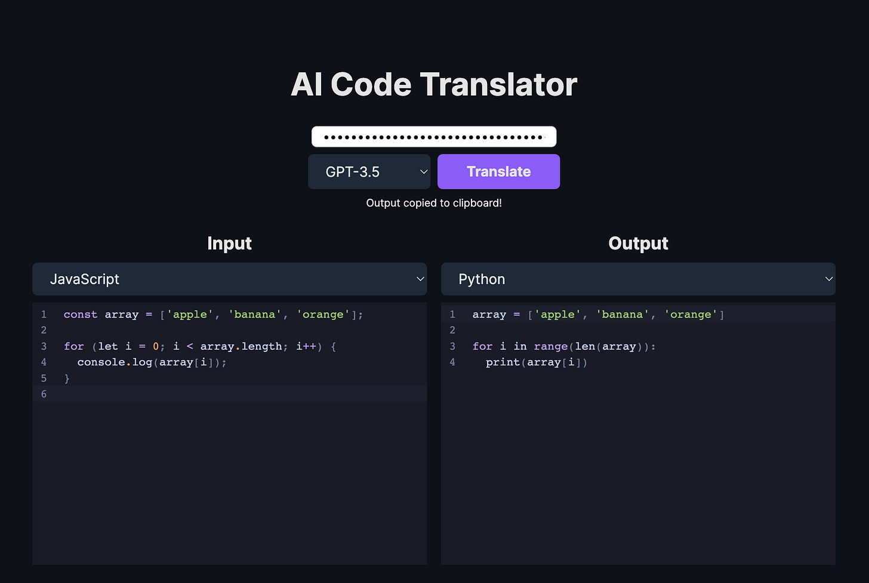This screenshot has width=869, height=583.
Task: Click the closing brace on input line 5
Action: (x=67, y=378)
